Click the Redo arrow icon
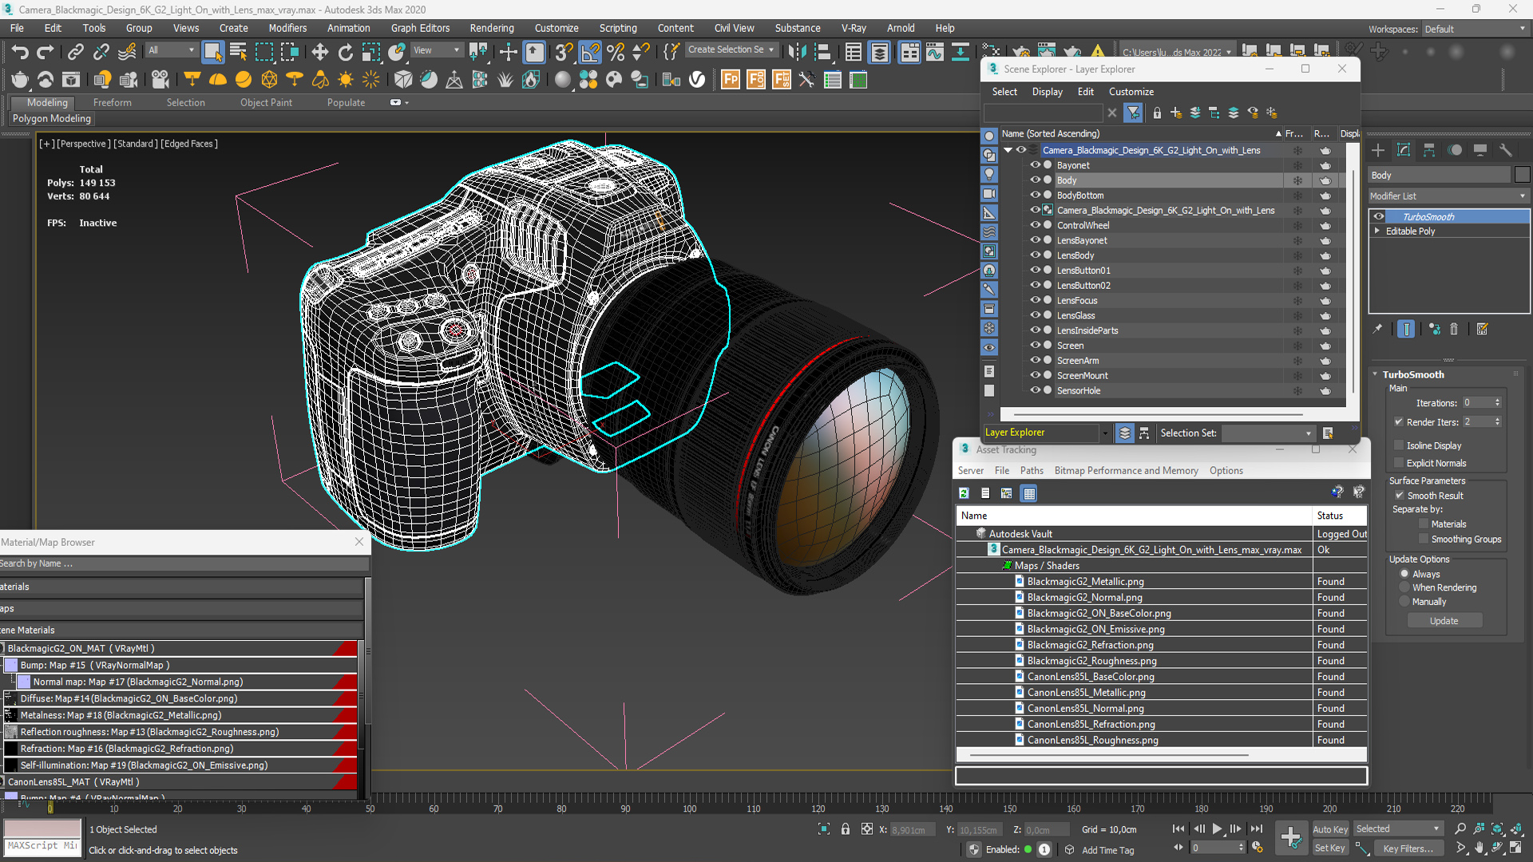The height and width of the screenshot is (862, 1533). (46, 52)
